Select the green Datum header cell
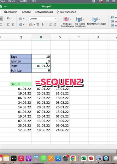This screenshot has width=117, height=164. pos(21,84)
